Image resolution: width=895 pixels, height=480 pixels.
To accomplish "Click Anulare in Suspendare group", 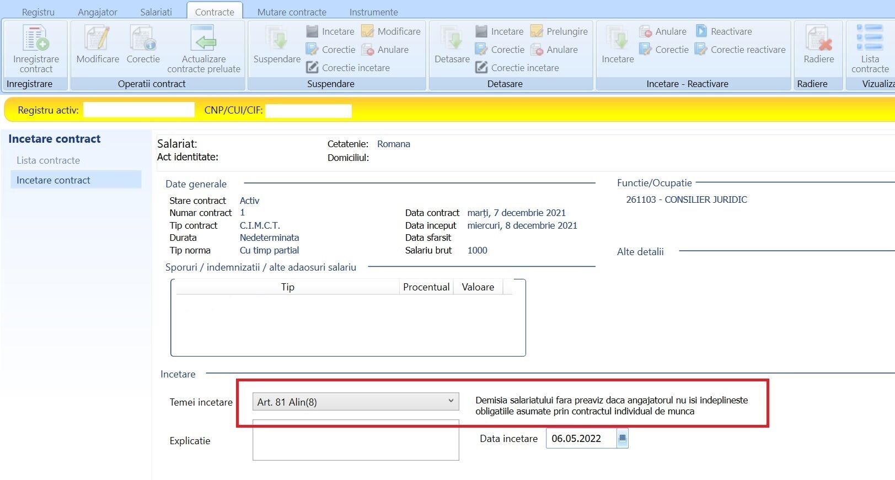I will point(385,50).
